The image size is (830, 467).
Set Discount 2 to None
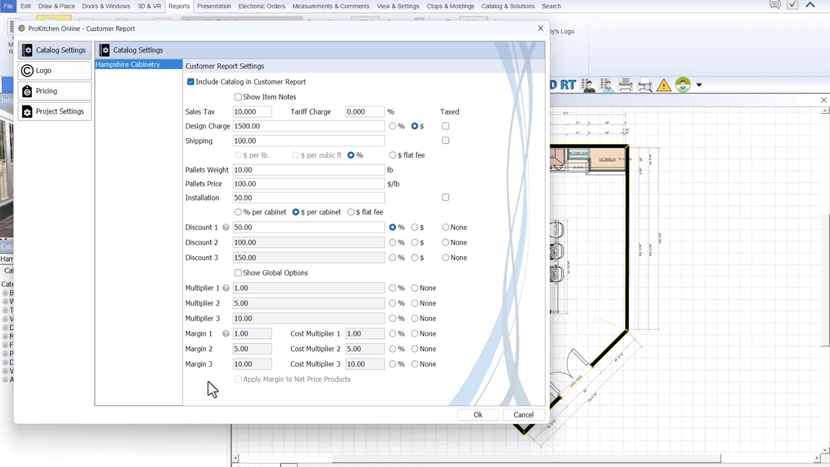pyautogui.click(x=446, y=242)
